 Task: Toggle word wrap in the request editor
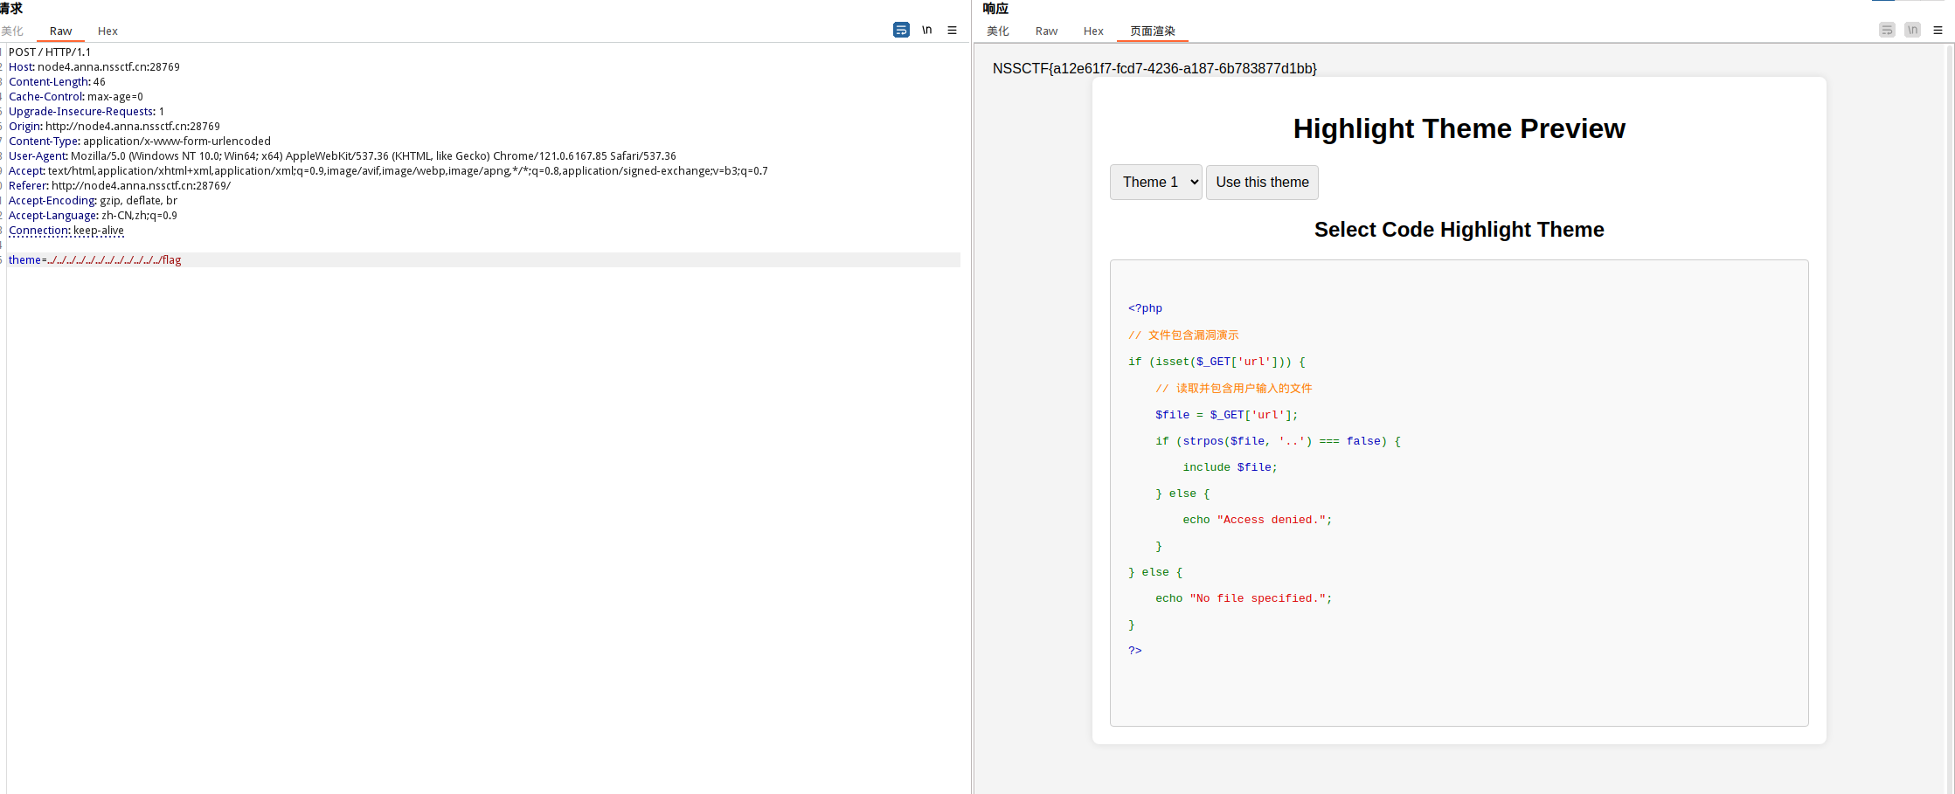901,30
